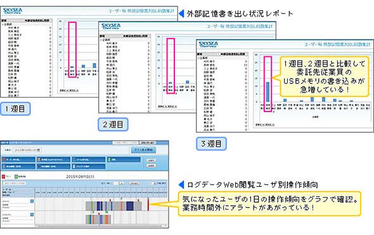Click the legend buttons below the week-1 chart
This screenshot has width=374, height=235.
69,91
